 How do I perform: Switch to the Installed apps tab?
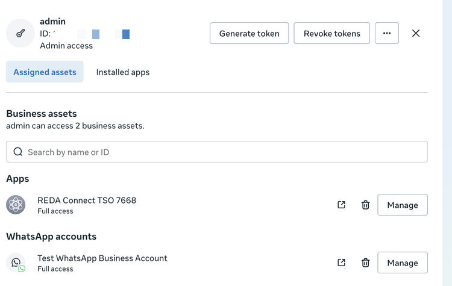[123, 72]
